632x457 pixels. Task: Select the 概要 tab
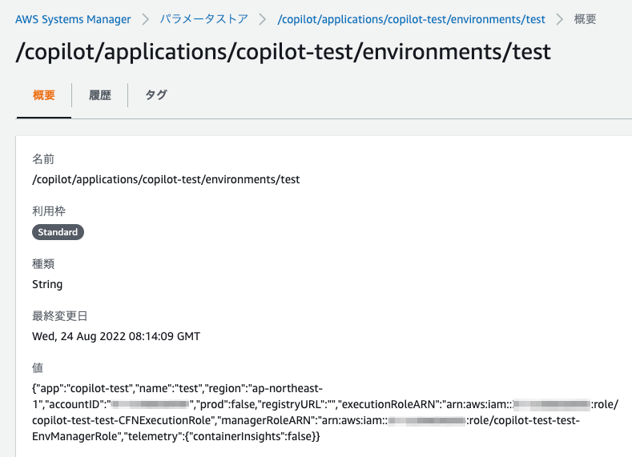click(x=44, y=95)
